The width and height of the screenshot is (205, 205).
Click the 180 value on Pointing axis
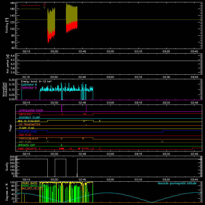[x=12, y=3]
